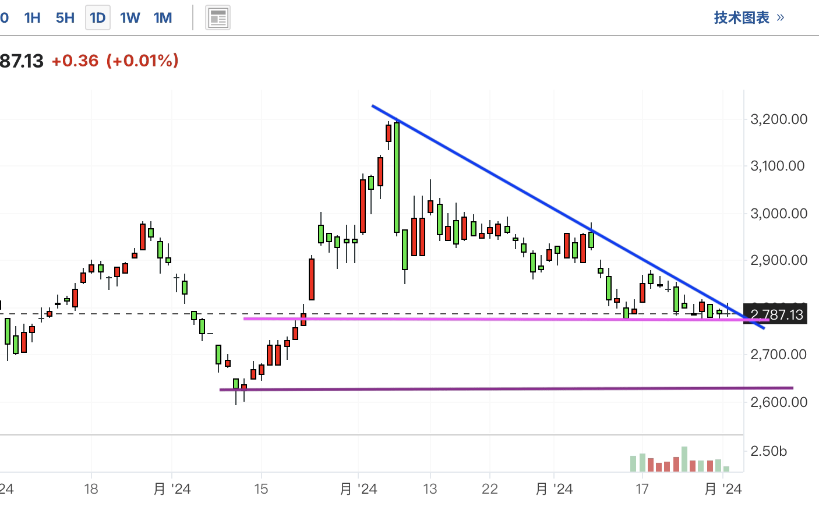This screenshot has height=510, width=819.
Task: Click the 3,200.00 price axis label
Action: click(x=779, y=119)
